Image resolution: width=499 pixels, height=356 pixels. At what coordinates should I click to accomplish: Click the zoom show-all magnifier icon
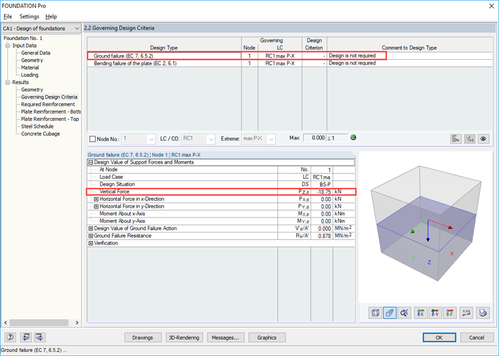(404, 313)
